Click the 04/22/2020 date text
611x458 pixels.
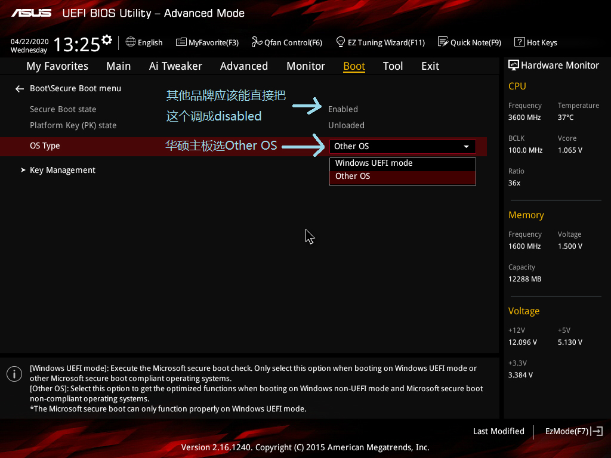tap(30, 42)
